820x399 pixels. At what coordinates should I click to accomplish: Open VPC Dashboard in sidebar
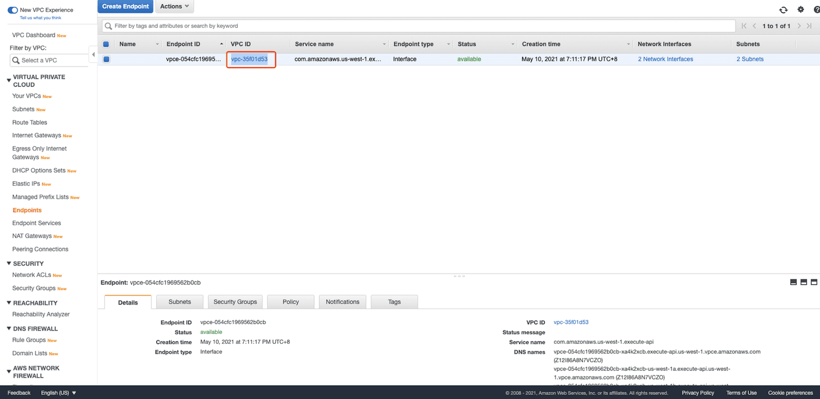point(34,35)
